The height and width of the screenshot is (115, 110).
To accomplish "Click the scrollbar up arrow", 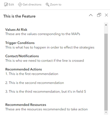I will [x=106, y=25].
